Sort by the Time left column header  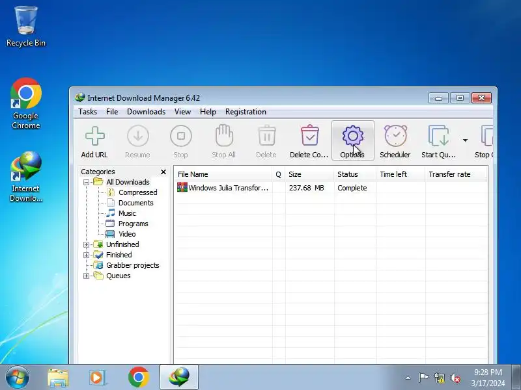pos(401,174)
